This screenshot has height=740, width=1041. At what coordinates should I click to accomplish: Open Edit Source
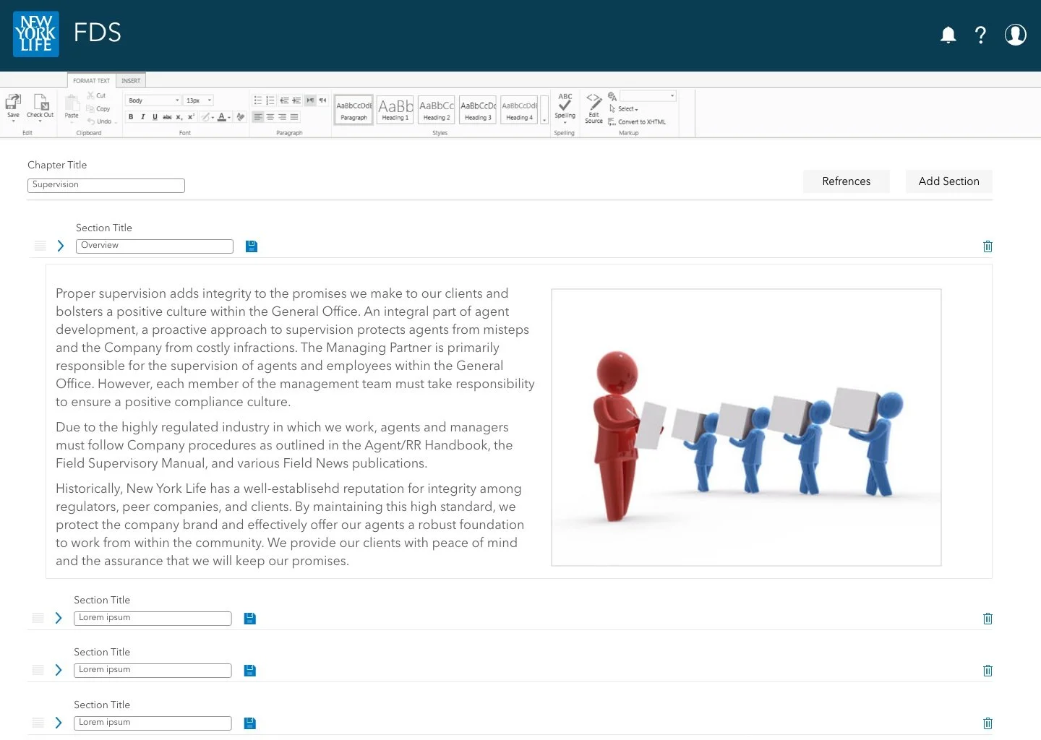click(594, 108)
